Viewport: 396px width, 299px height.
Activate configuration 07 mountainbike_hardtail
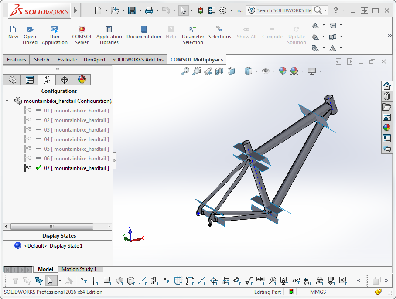(x=76, y=168)
